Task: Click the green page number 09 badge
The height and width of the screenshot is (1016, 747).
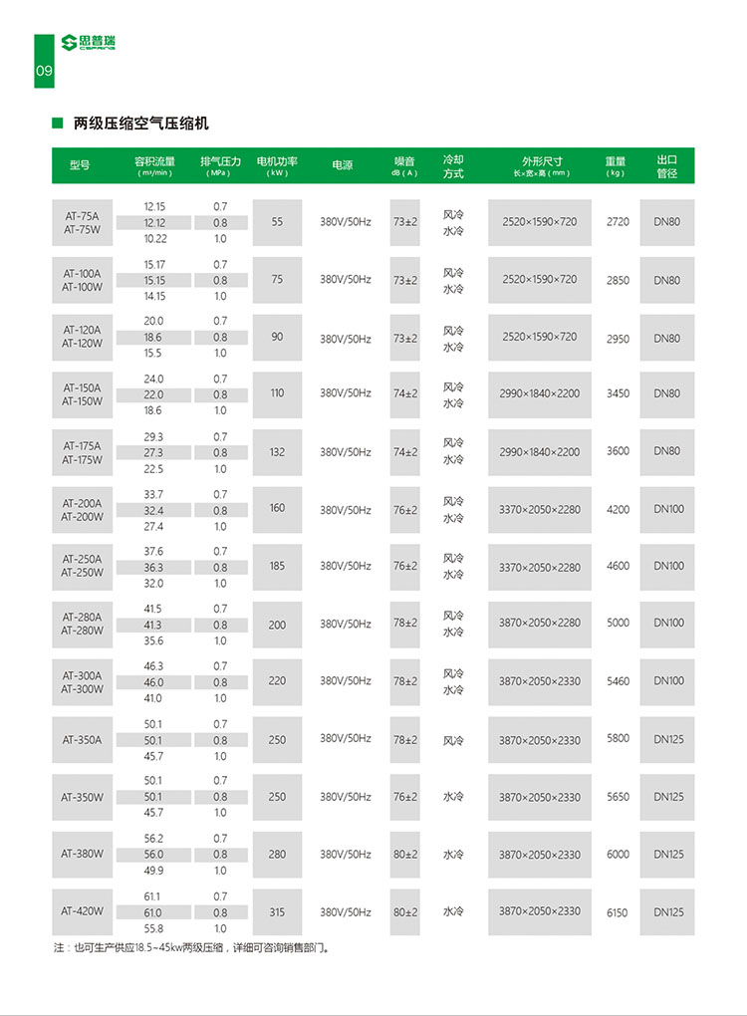Action: [x=44, y=71]
